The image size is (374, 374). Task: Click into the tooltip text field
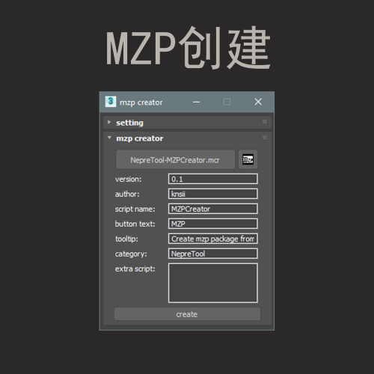click(x=213, y=239)
